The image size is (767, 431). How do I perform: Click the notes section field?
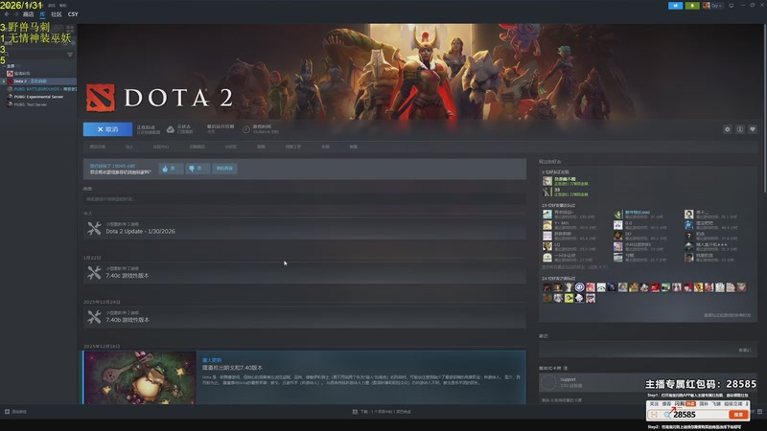[647, 350]
